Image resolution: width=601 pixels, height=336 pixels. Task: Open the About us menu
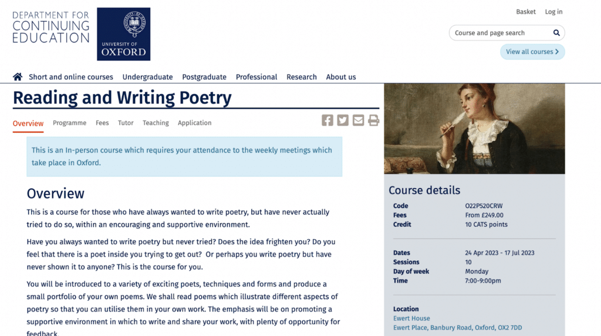[x=341, y=77]
